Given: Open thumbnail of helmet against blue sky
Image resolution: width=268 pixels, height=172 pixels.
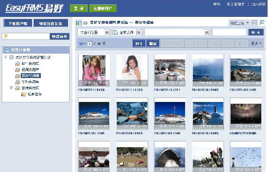Looking at the screenshot, I should tap(170, 156).
